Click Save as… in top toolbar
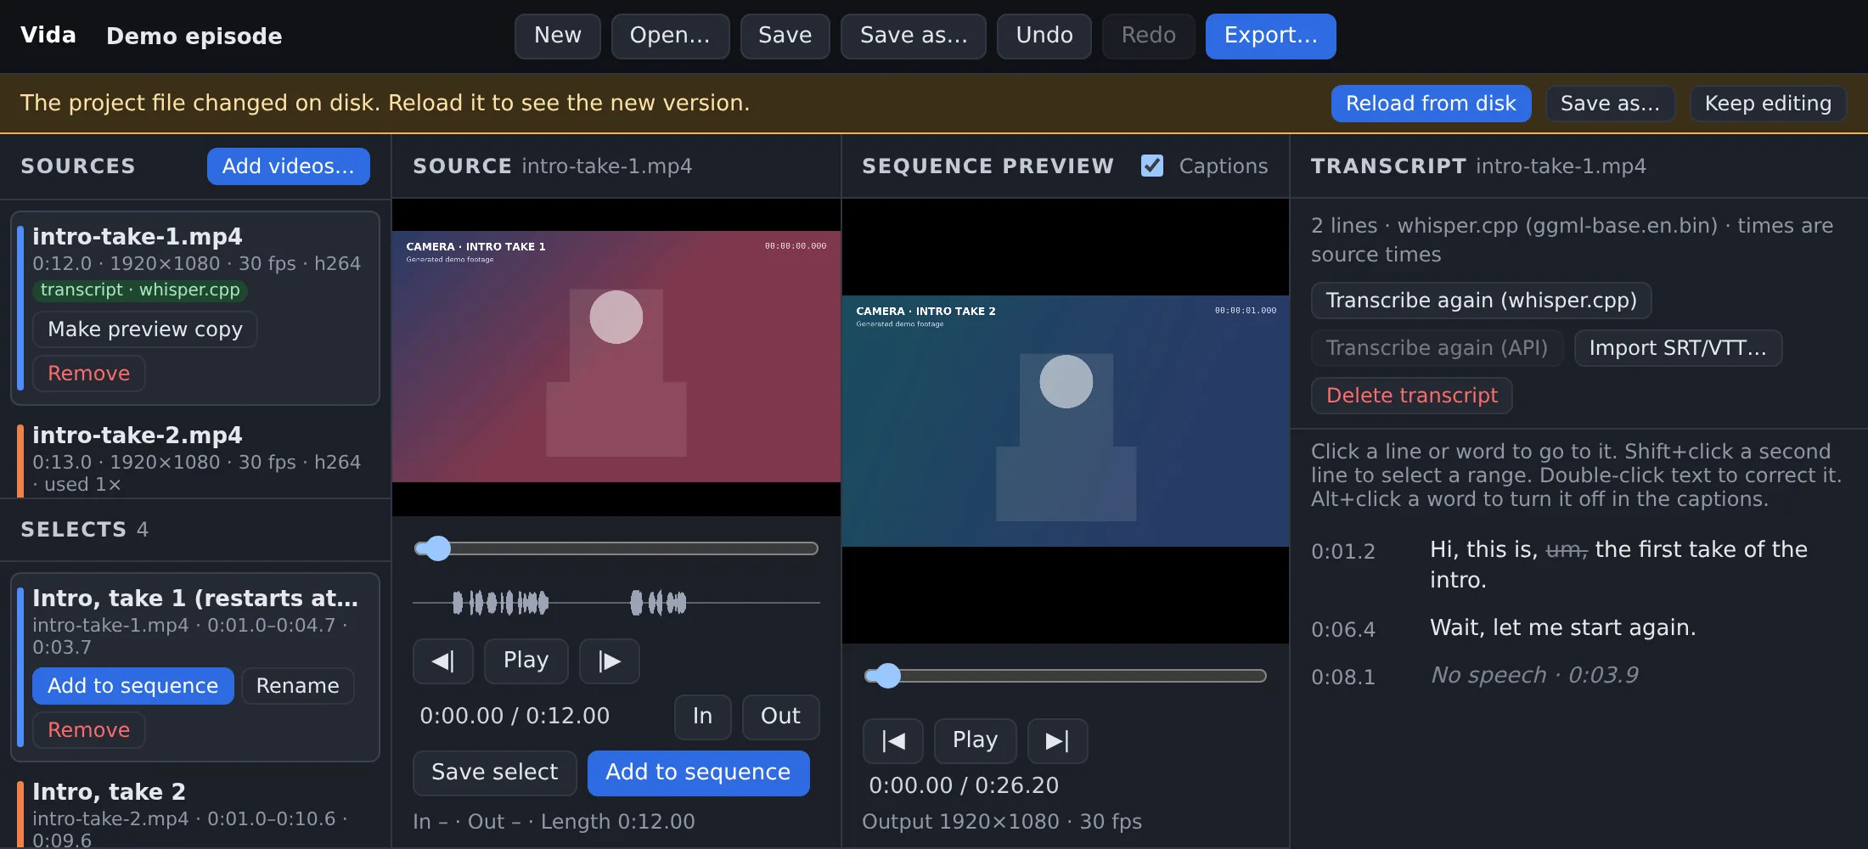Image resolution: width=1868 pixels, height=849 pixels. 914,36
